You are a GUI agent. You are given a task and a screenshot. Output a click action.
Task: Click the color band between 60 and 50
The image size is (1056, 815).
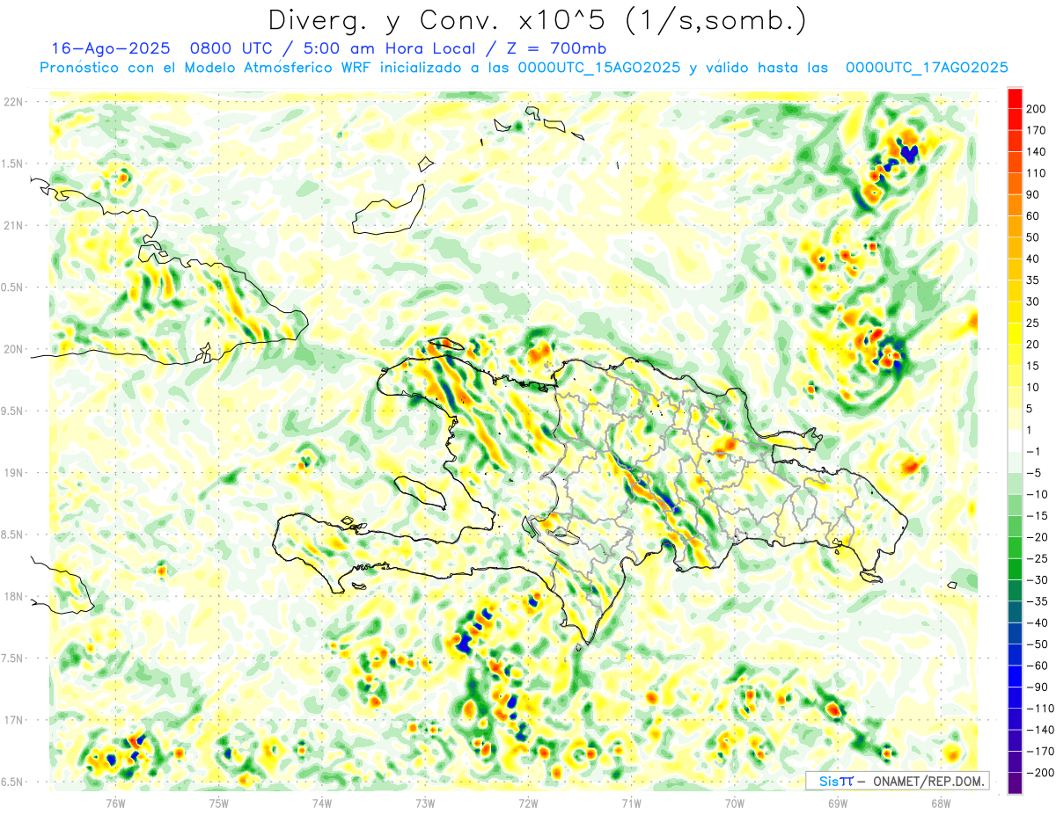[1015, 227]
